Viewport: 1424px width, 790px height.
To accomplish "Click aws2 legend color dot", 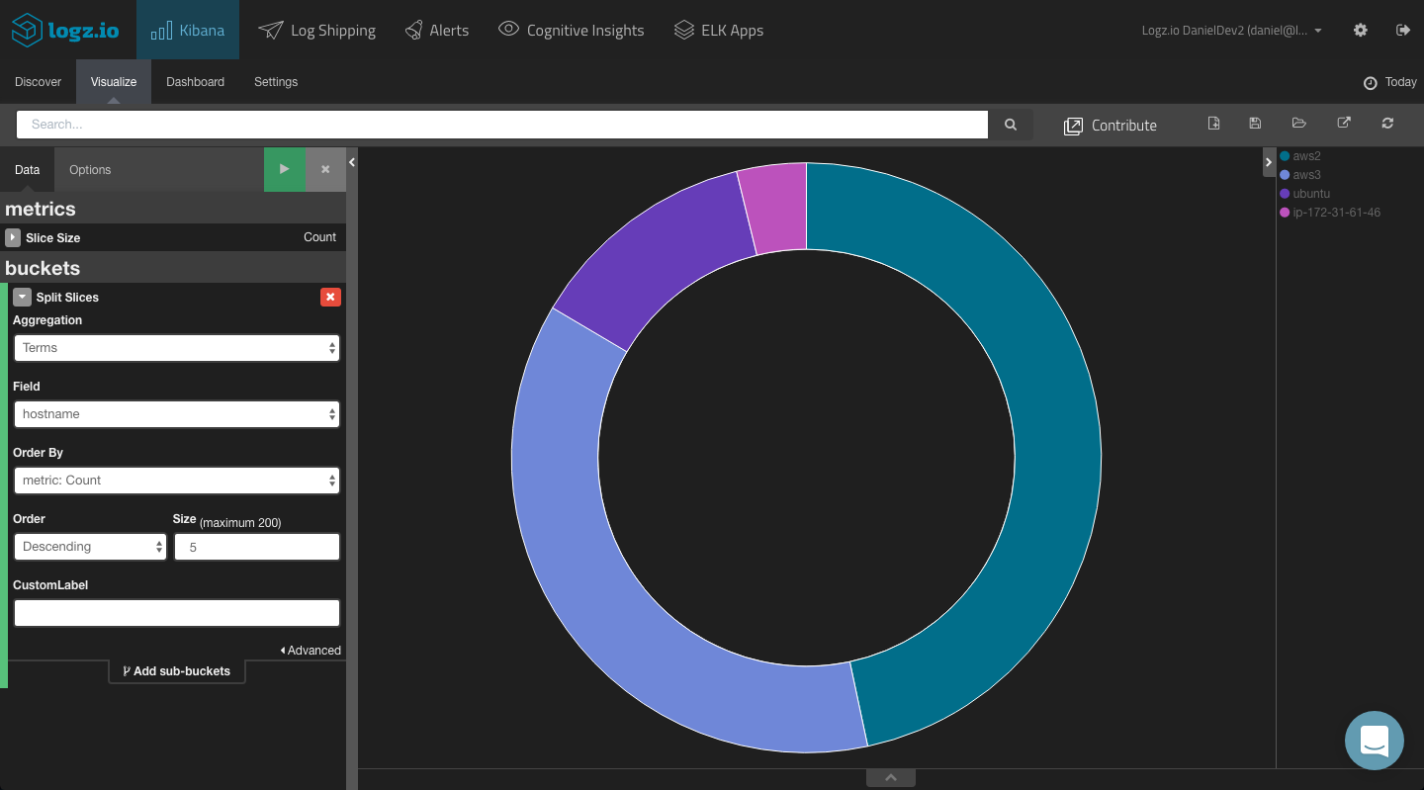I will tap(1285, 156).
